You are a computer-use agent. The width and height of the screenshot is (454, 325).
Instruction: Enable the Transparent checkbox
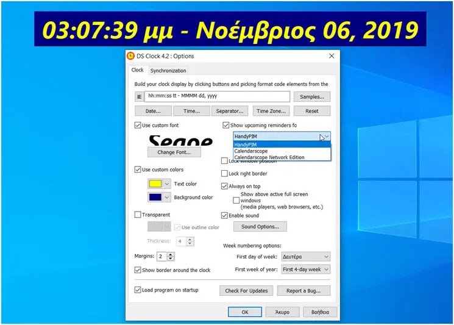pyautogui.click(x=138, y=215)
